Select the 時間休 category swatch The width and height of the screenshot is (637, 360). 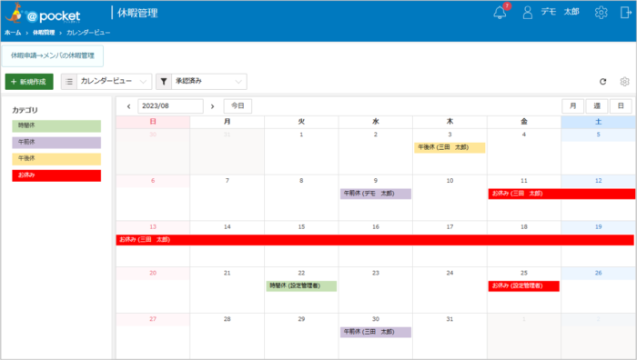click(56, 125)
